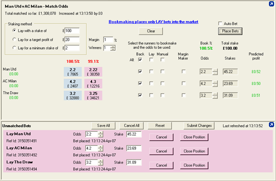Image resolution: width=276 pixels, height=181 pixels.
Task: Adjust Lay AC Milan unmatched odds spinner
Action: click(x=101, y=149)
